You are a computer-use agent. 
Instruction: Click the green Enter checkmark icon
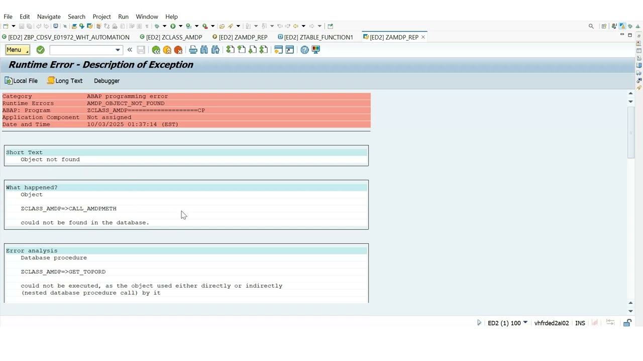pos(40,50)
